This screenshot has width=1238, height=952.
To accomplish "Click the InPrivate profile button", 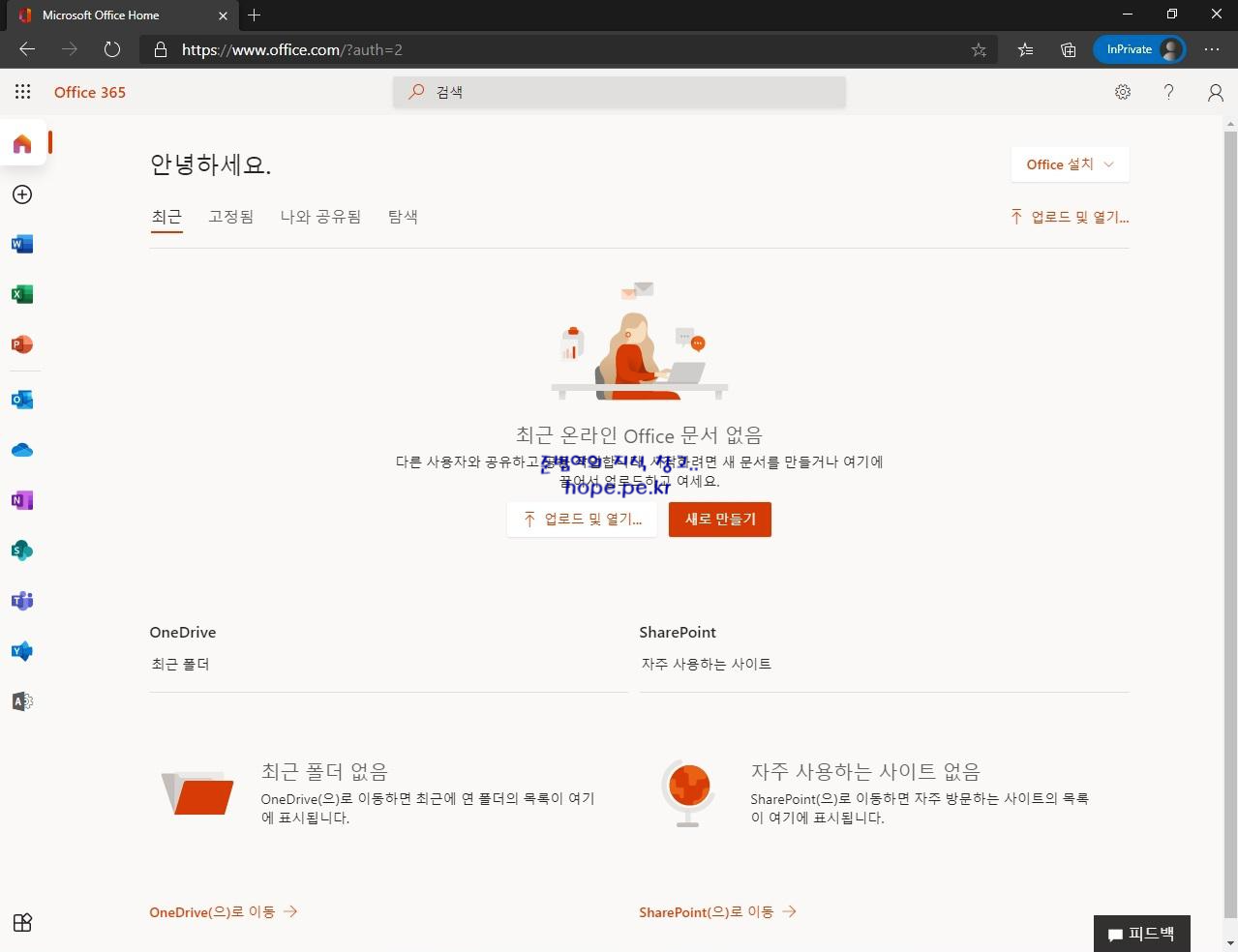I will pyautogui.click(x=1139, y=49).
